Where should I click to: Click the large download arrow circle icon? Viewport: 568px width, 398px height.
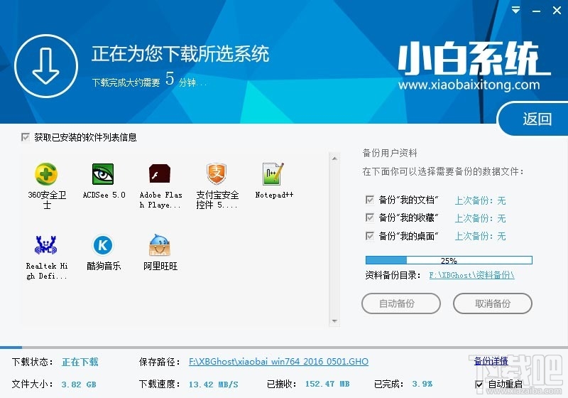click(x=46, y=66)
